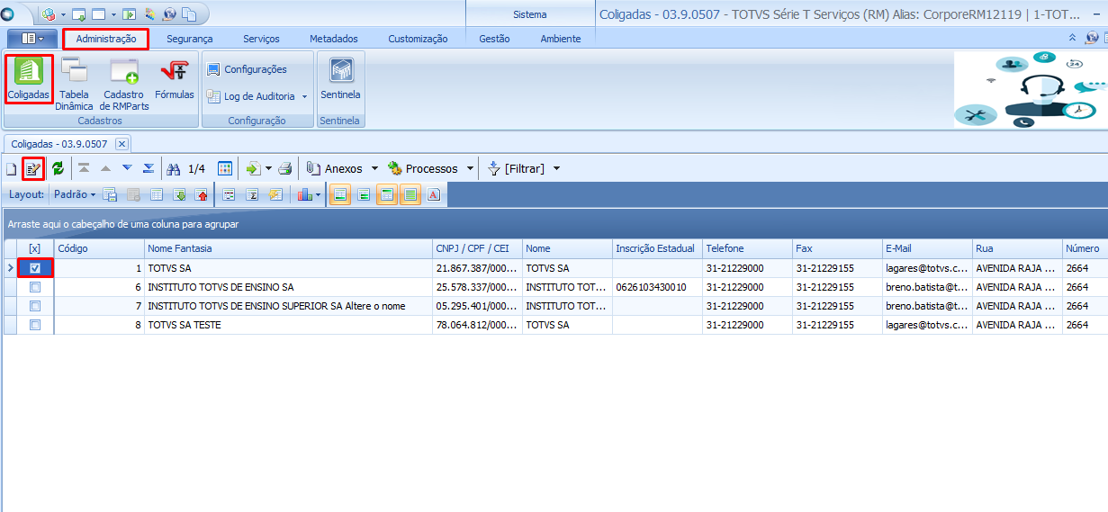The width and height of the screenshot is (1108, 512).
Task: Switch to the Ambiente ribbon tab
Action: [x=561, y=39]
